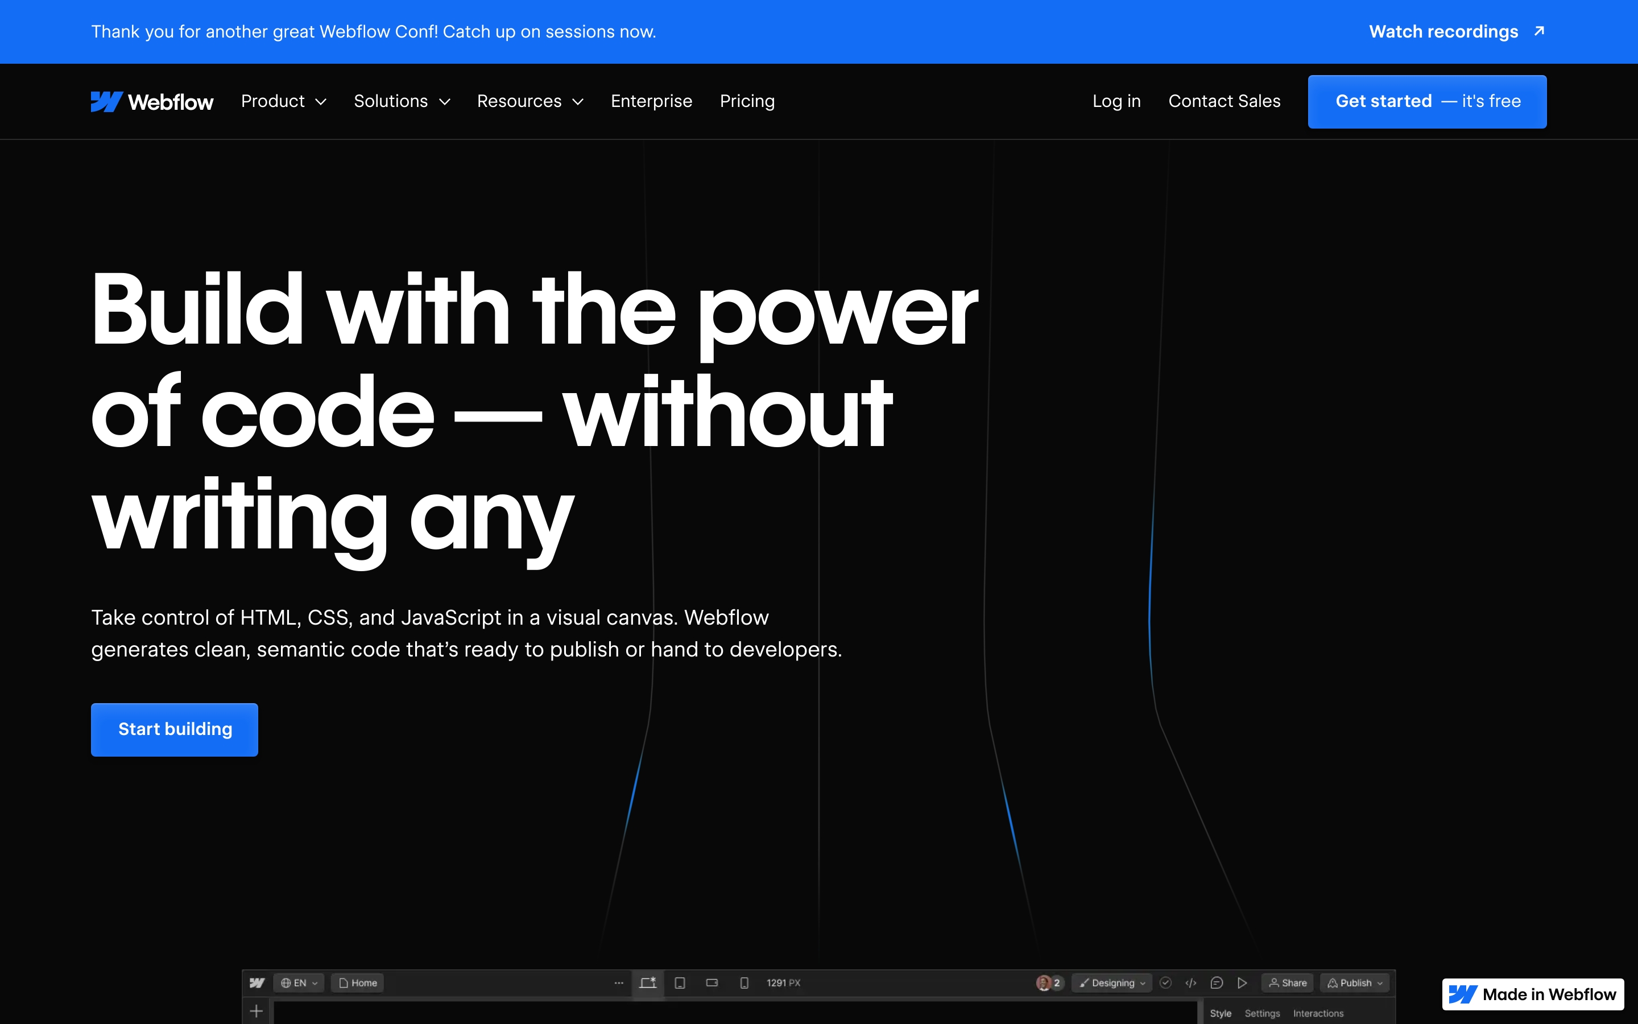
Task: Open the code export icon
Action: (x=1190, y=982)
